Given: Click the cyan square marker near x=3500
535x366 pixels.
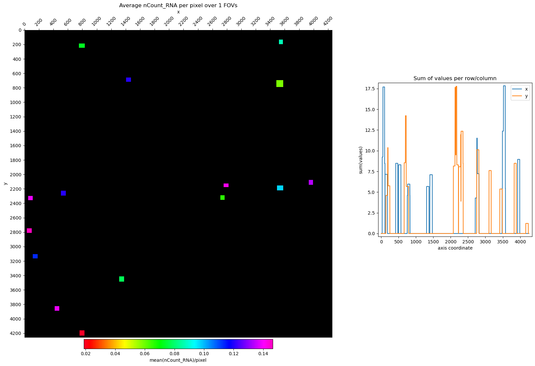Looking at the screenshot, I should tap(280, 188).
